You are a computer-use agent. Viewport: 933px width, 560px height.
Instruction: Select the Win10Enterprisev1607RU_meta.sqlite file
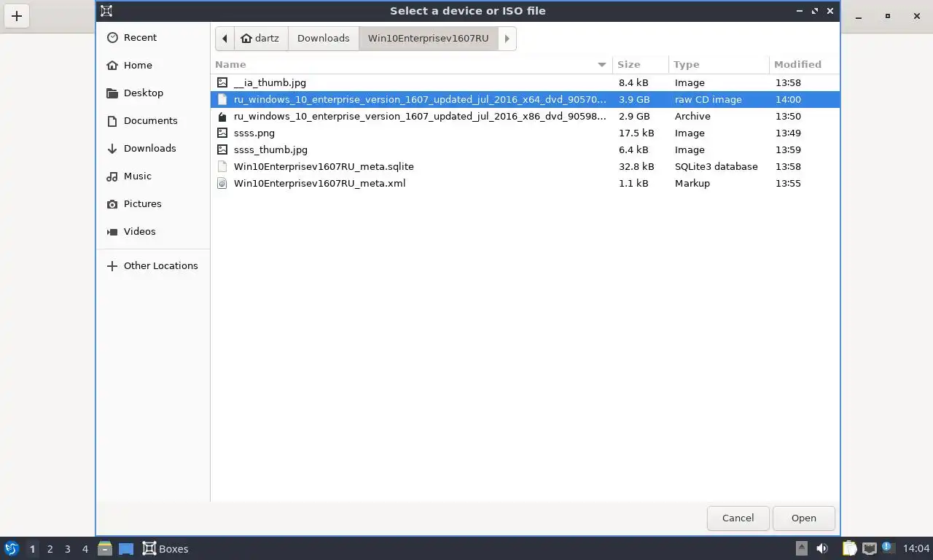pyautogui.click(x=525, y=166)
